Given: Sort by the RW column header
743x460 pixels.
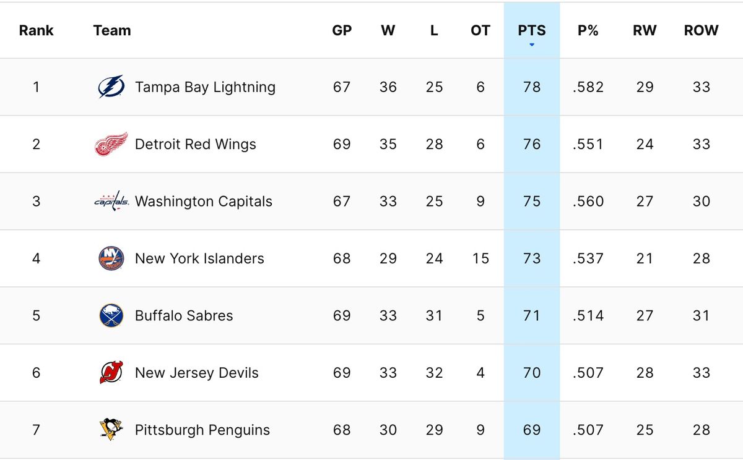Looking at the screenshot, I should tap(645, 30).
